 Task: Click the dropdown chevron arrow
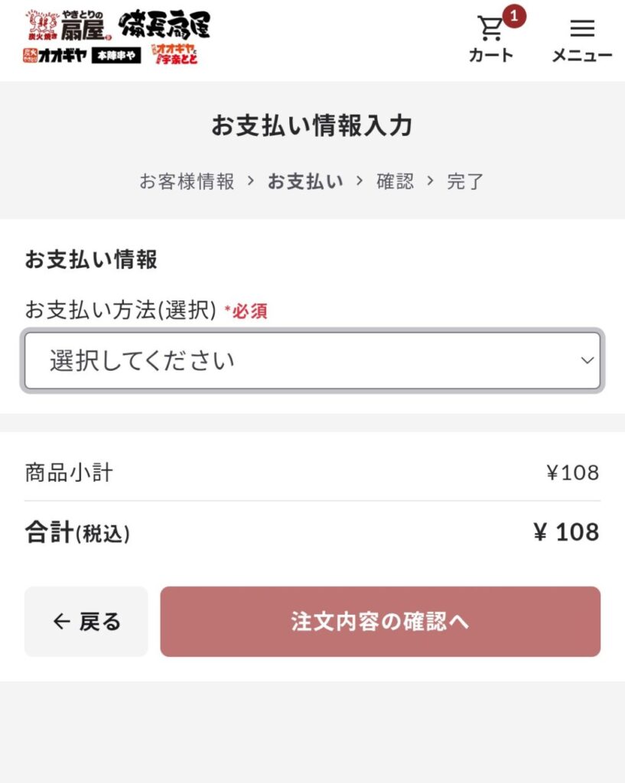(588, 361)
